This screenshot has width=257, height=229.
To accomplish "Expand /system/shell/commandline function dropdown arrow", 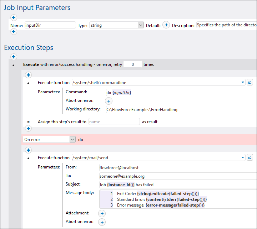I will tap(243, 82).
